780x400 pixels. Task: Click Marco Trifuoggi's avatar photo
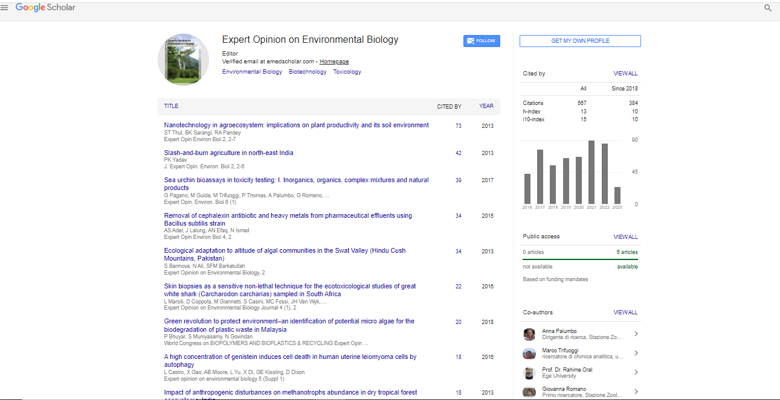click(x=529, y=354)
